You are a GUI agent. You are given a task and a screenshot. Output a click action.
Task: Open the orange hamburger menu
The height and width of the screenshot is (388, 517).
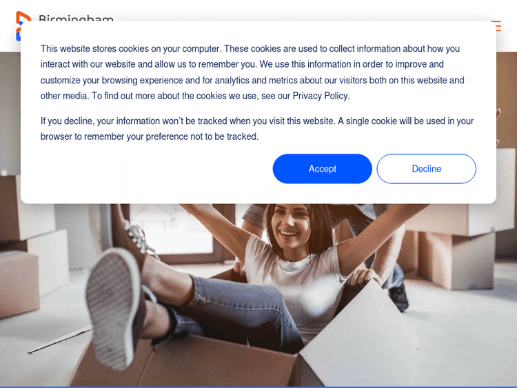[496, 25]
